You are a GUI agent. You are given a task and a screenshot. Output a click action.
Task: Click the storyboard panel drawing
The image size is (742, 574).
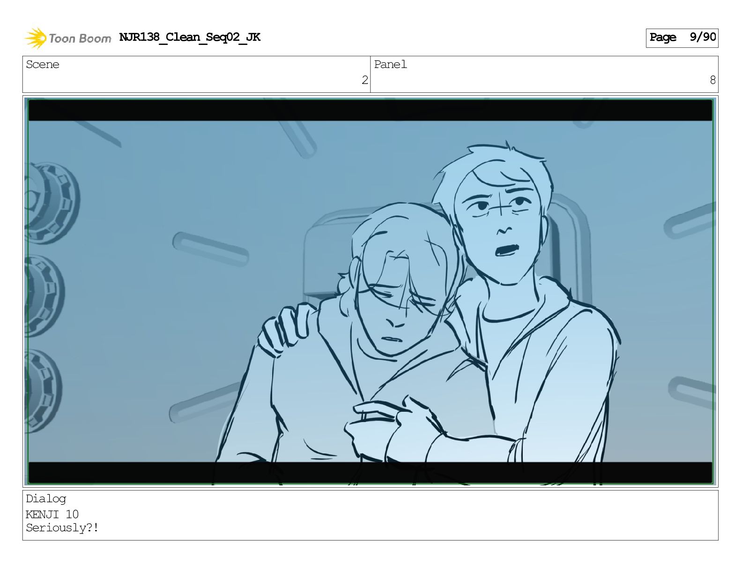coord(370,291)
